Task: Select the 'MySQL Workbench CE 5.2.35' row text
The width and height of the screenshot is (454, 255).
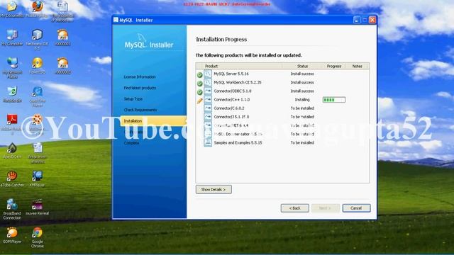Action: 238,82
